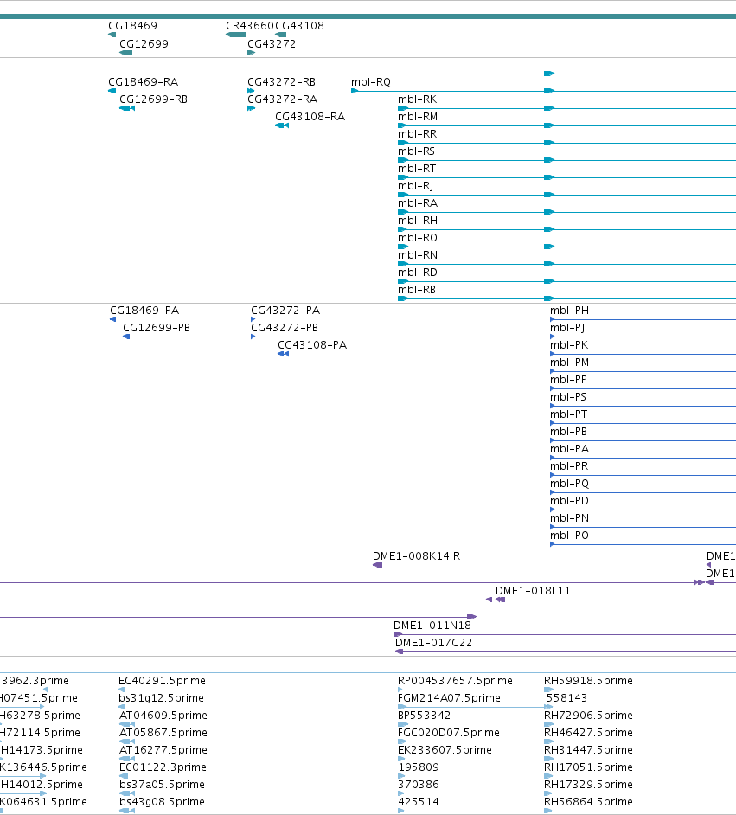Select the mbl-PQ protein label

click(x=569, y=484)
